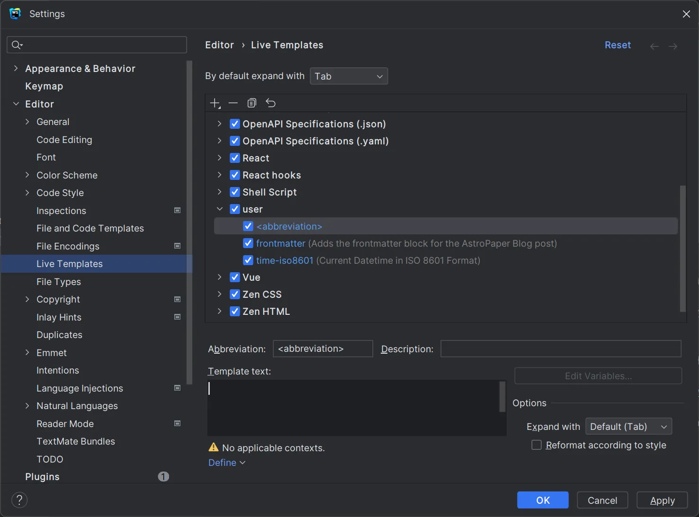The image size is (699, 517).
Task: Click the forward navigation arrow
Action: (673, 46)
